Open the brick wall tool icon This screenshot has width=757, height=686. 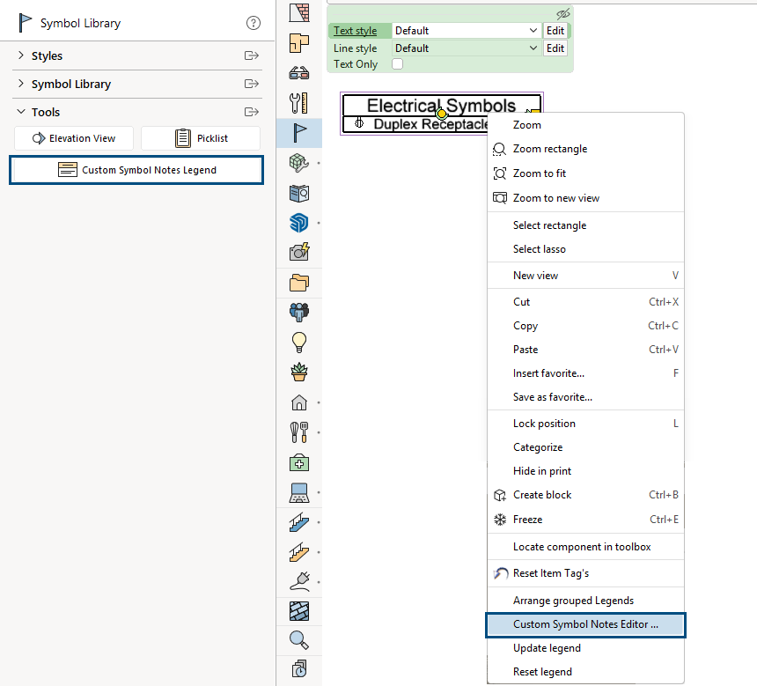[299, 12]
